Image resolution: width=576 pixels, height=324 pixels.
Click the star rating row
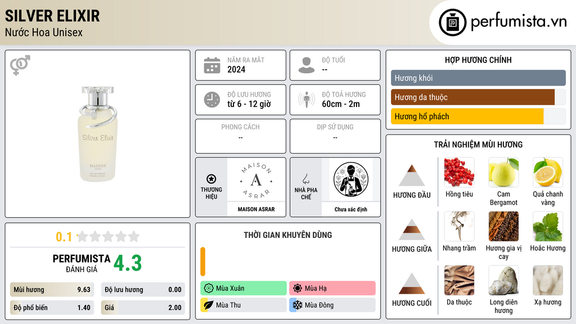pyautogui.click(x=108, y=236)
